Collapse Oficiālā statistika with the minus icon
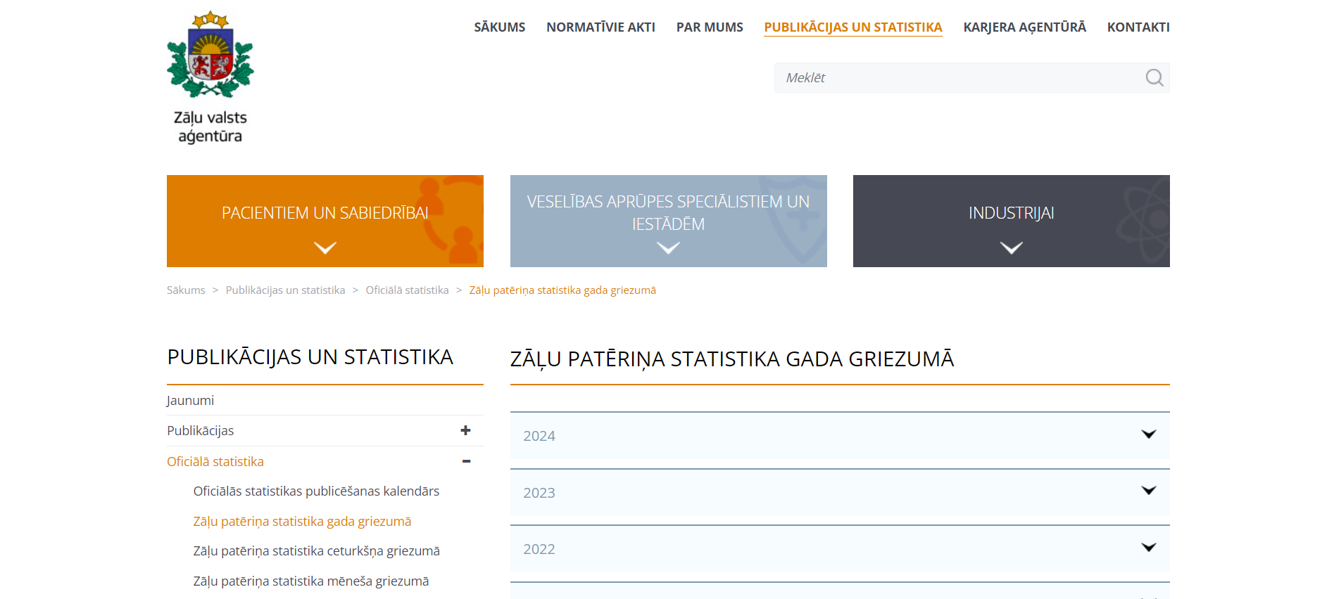Viewport: 1334px width, 599px height. [466, 461]
